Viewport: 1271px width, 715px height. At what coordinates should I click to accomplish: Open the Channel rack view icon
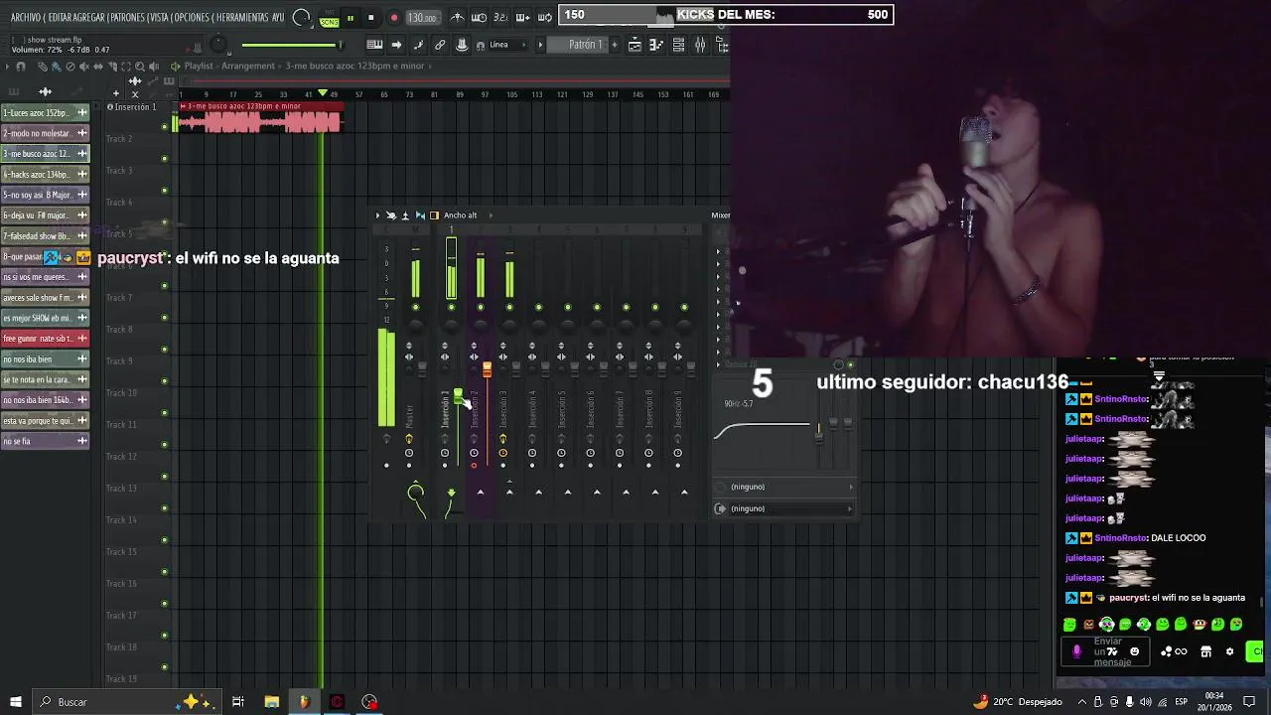pyautogui.click(x=678, y=45)
